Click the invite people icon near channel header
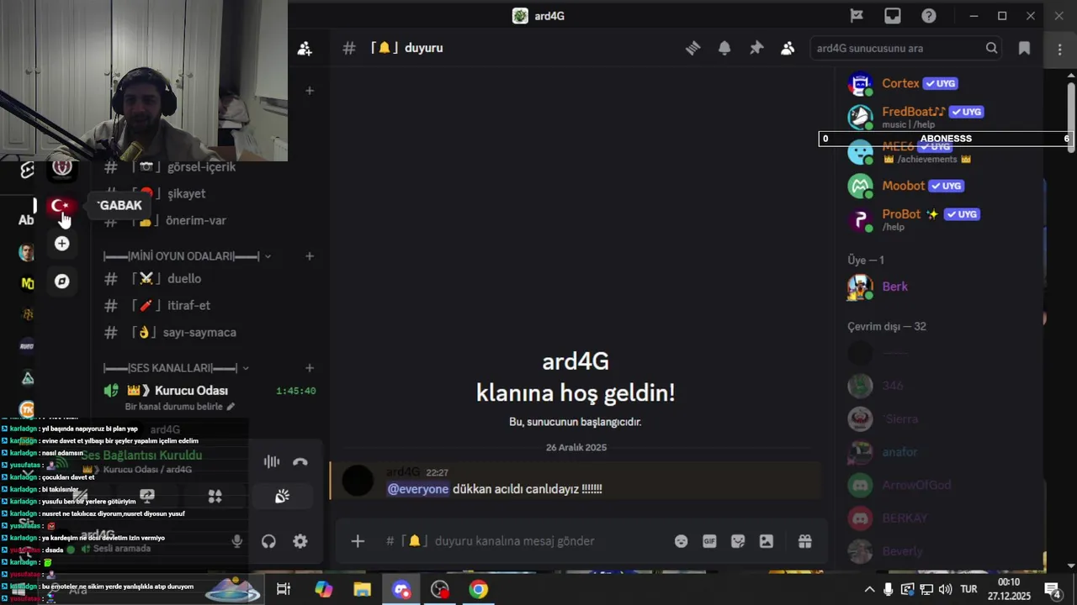The width and height of the screenshot is (1077, 605). click(x=305, y=48)
